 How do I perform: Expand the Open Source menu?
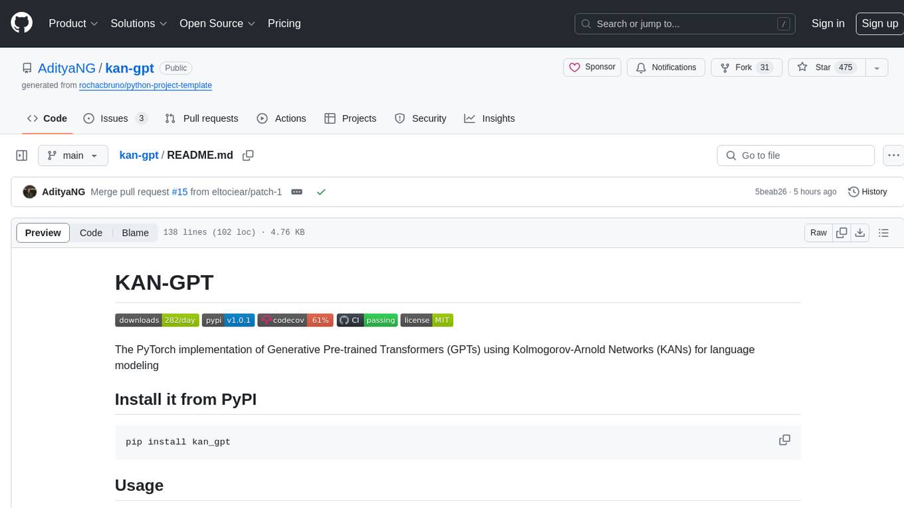[x=217, y=23]
